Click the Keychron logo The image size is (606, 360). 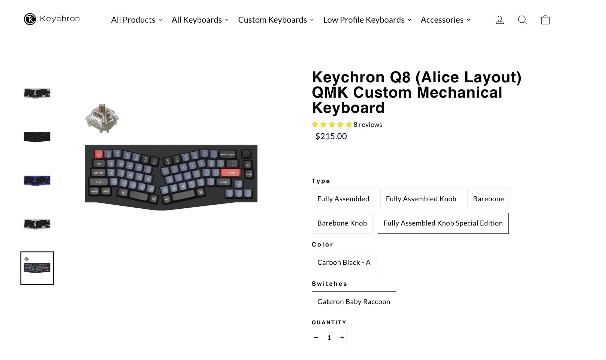tap(52, 19)
